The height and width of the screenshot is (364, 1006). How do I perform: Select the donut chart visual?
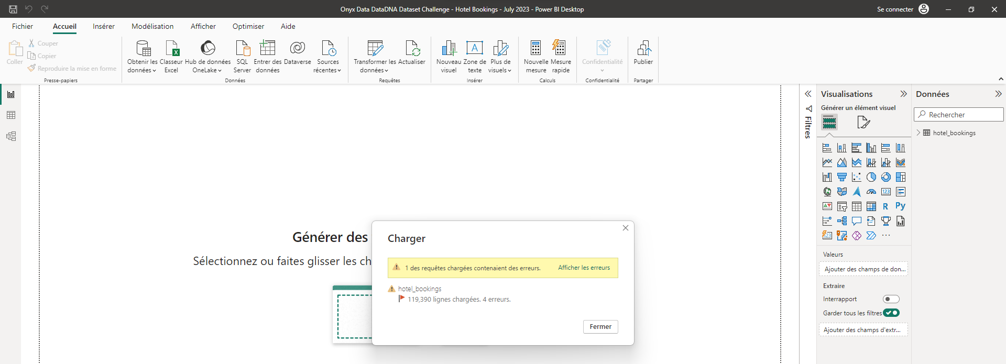[886, 177]
